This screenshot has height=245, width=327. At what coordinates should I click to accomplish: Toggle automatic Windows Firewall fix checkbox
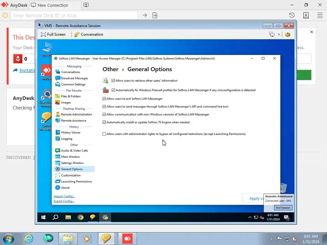[x=113, y=90]
